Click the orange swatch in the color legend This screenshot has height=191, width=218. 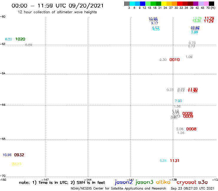click(x=174, y=4)
